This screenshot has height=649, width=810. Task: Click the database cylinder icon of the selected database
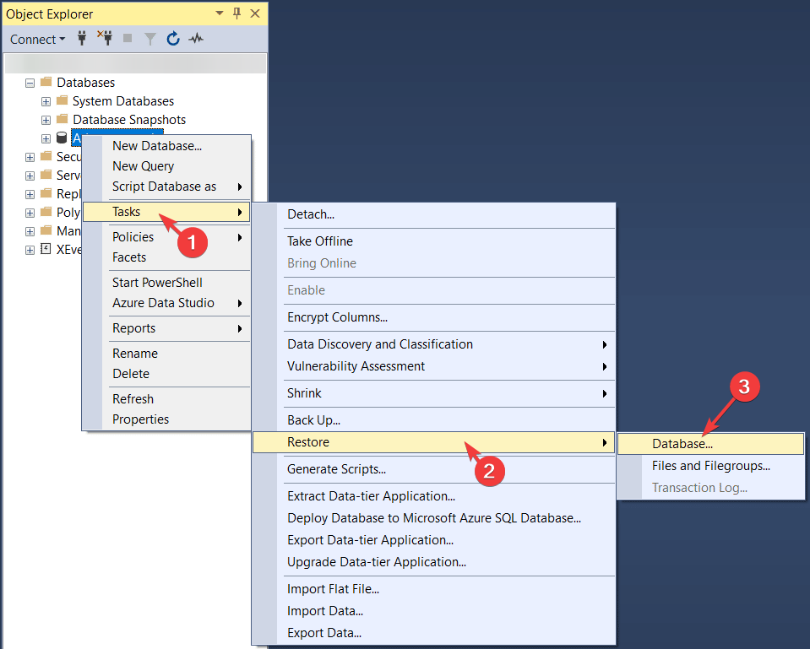(62, 138)
